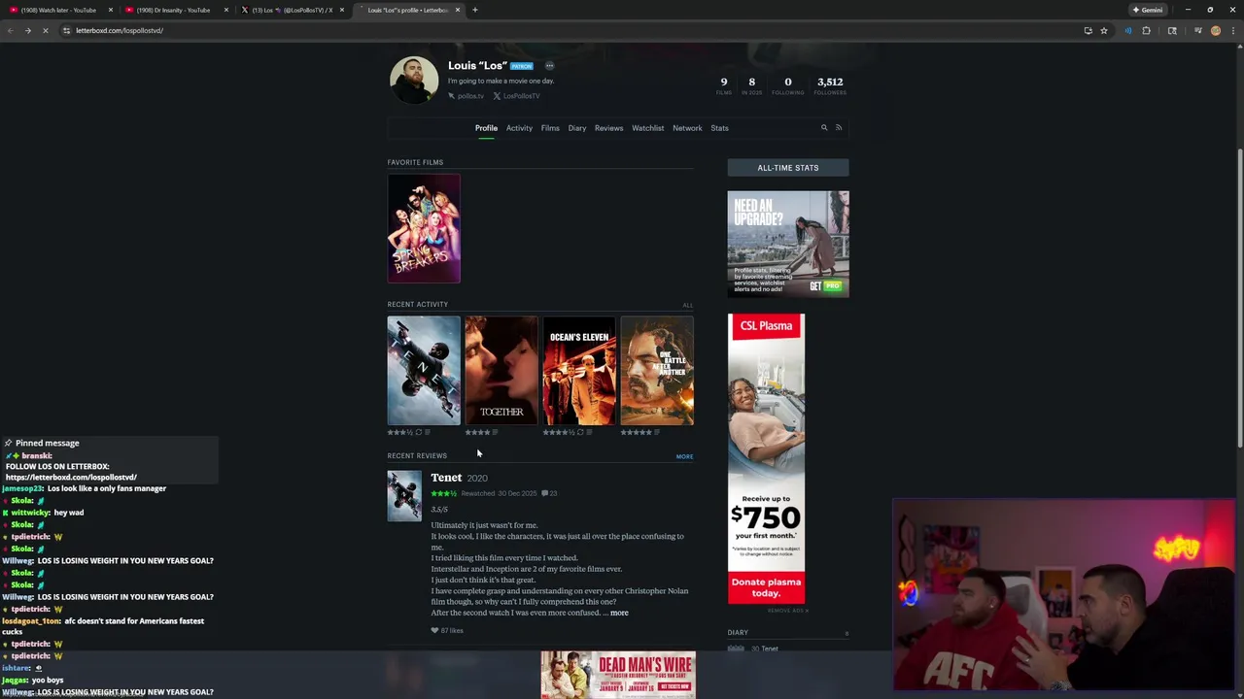Close the Letterboxd browser tab
The image size is (1244, 699).
click(x=458, y=10)
